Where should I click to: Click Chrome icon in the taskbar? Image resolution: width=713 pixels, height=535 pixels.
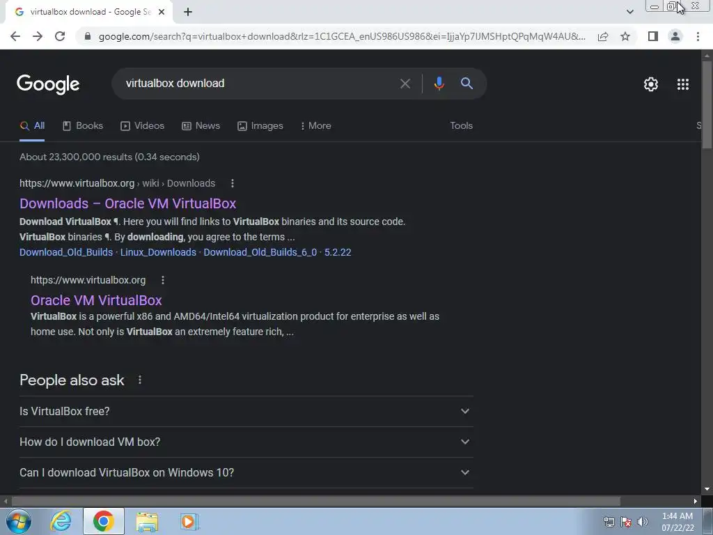104,521
